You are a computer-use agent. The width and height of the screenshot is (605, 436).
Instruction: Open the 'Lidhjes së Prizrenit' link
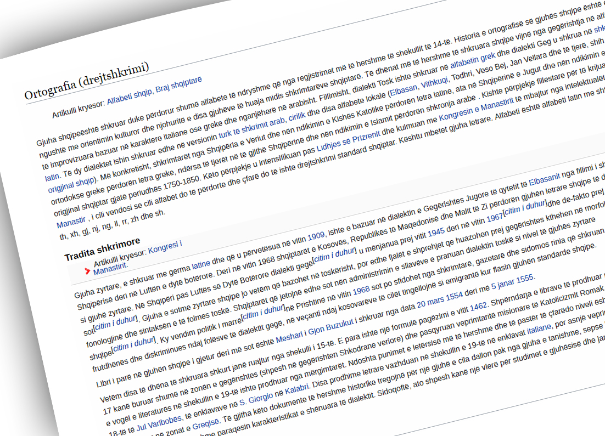(x=348, y=142)
